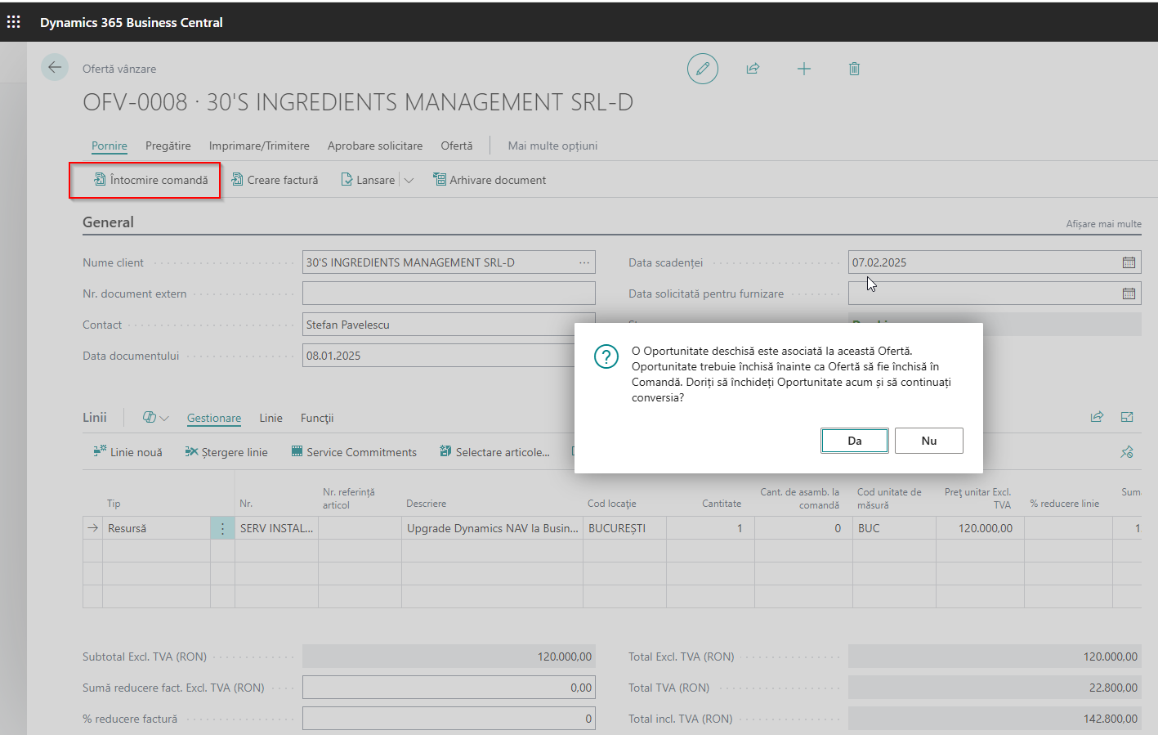The width and height of the screenshot is (1158, 735).
Task: Decline the dialog with Nu
Action: pyautogui.click(x=929, y=441)
